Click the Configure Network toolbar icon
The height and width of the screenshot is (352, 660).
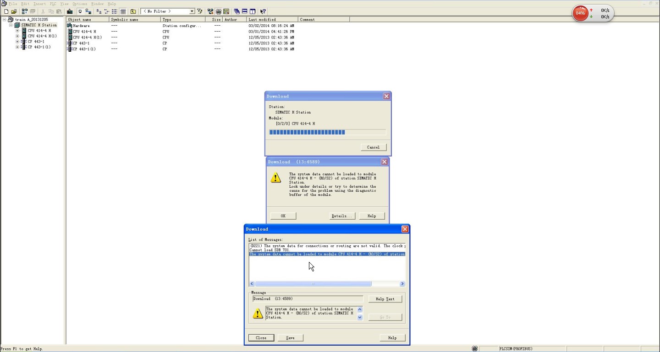210,11
